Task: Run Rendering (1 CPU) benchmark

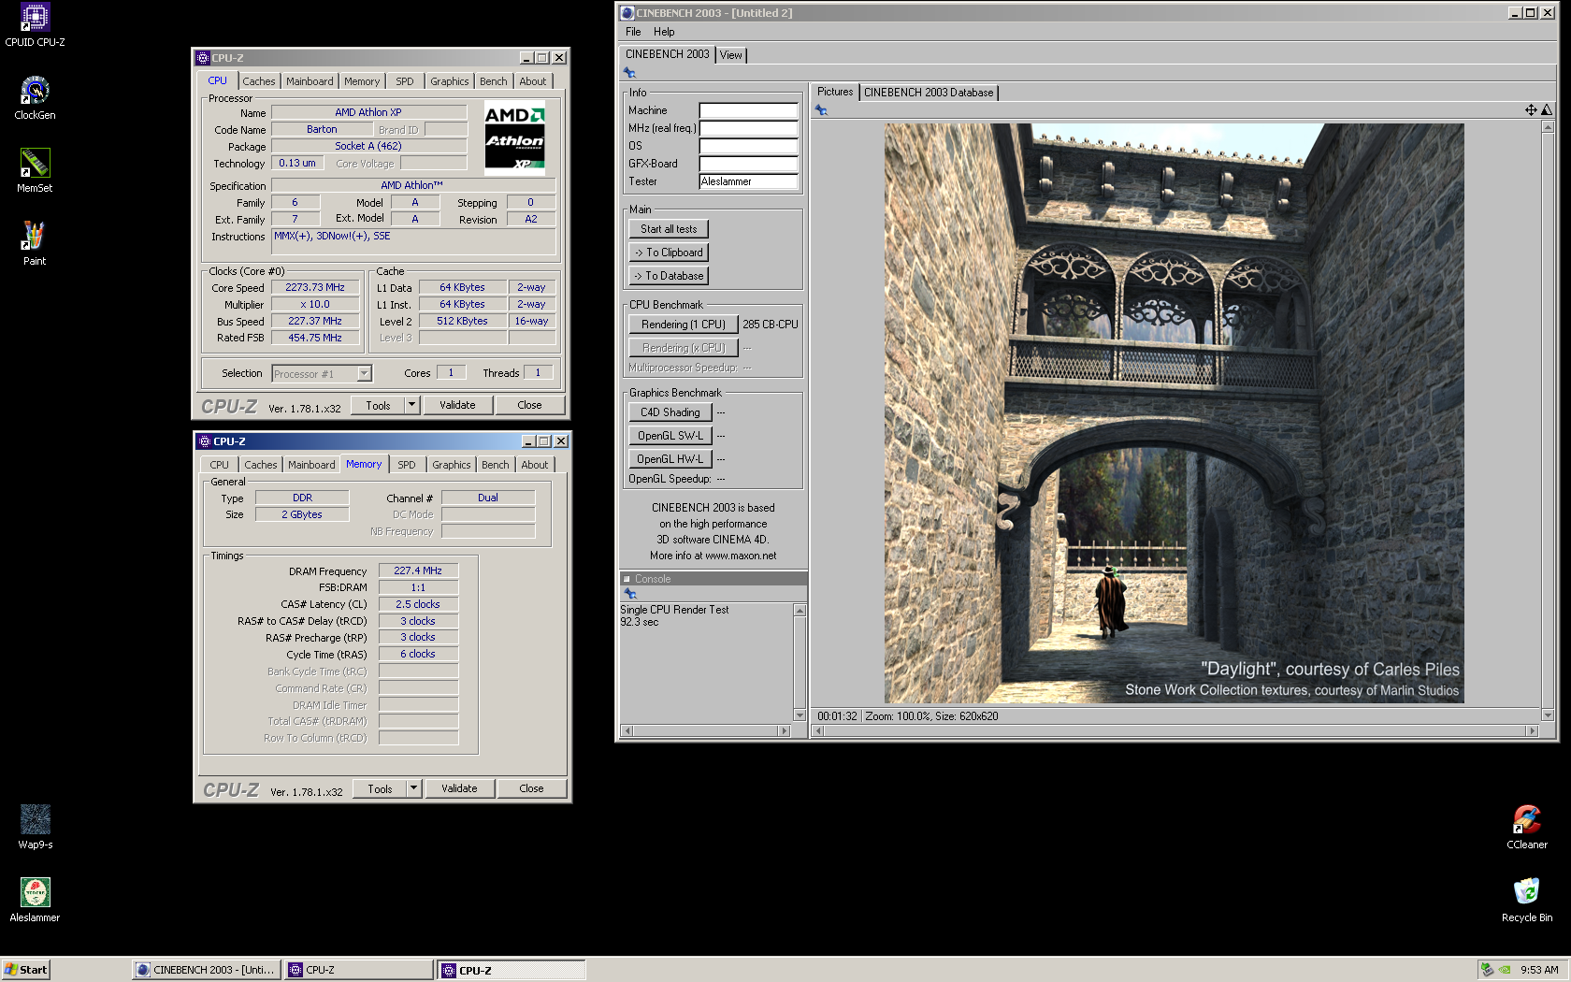Action: (x=684, y=325)
